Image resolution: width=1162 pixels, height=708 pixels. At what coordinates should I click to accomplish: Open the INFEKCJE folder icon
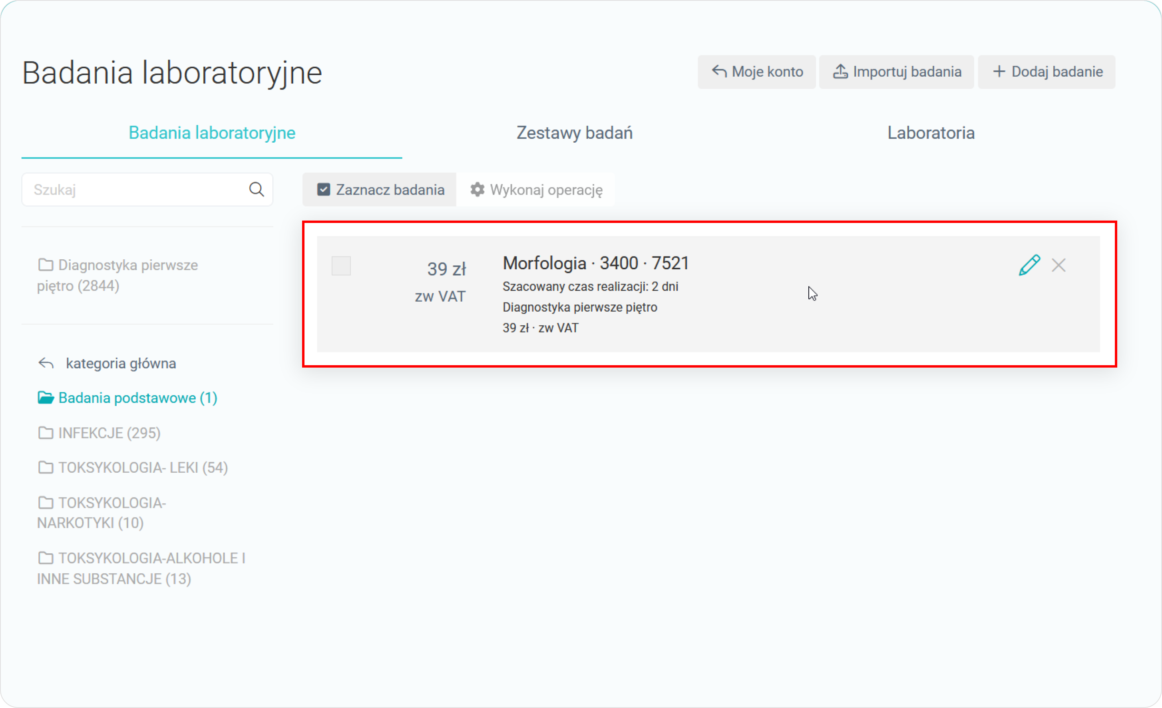[x=45, y=433]
